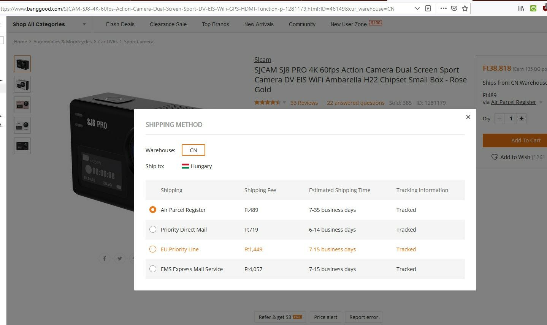
Task: Select second product thumbnail image
Action: [x=22, y=84]
